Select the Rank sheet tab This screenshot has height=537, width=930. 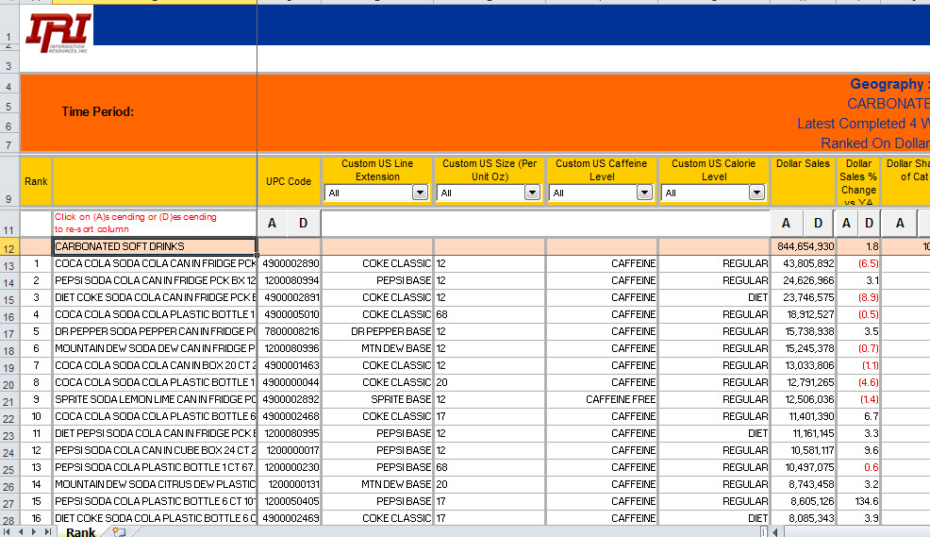pos(80,531)
